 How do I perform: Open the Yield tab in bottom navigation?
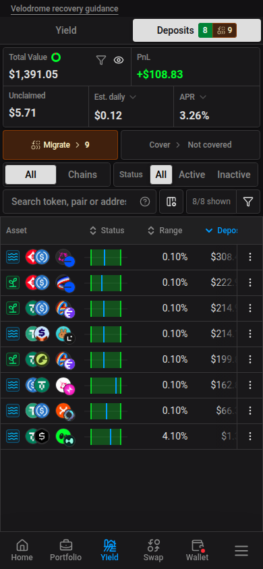click(x=109, y=550)
